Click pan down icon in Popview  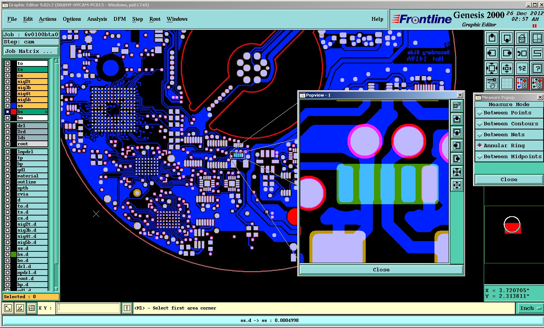[x=457, y=132]
